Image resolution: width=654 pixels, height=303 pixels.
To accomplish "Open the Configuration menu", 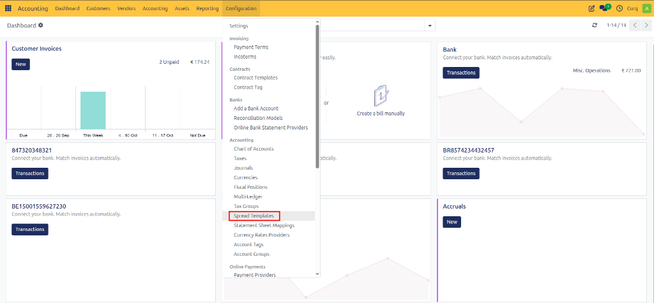I will point(241,8).
